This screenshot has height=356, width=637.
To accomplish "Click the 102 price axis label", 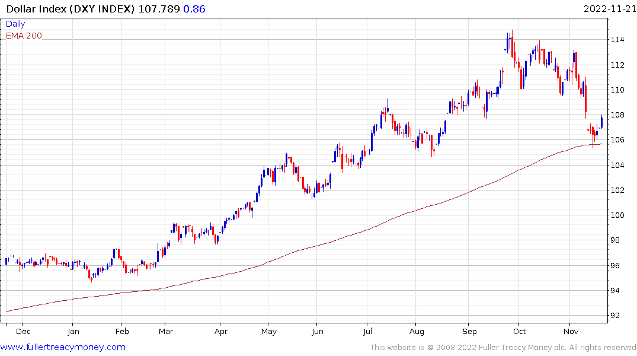I will (617, 190).
